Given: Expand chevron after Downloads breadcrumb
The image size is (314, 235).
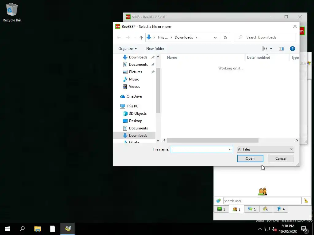Looking at the screenshot, I should 196,37.
